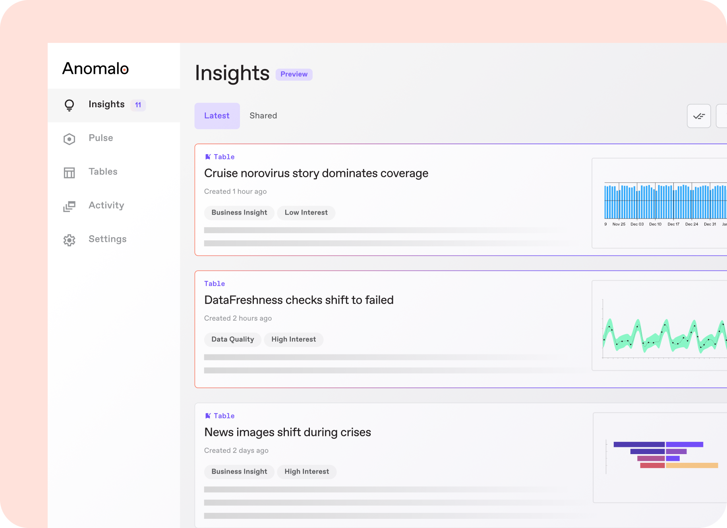This screenshot has width=727, height=528.
Task: Click the Activity stacked windows icon
Action: 69,207
